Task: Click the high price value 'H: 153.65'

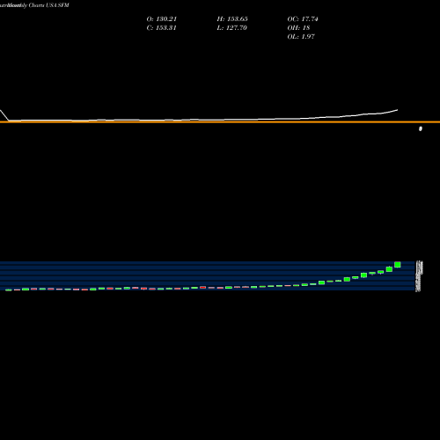Action: point(232,19)
